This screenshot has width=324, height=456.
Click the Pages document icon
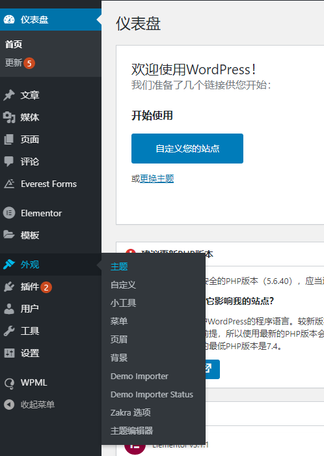point(9,139)
